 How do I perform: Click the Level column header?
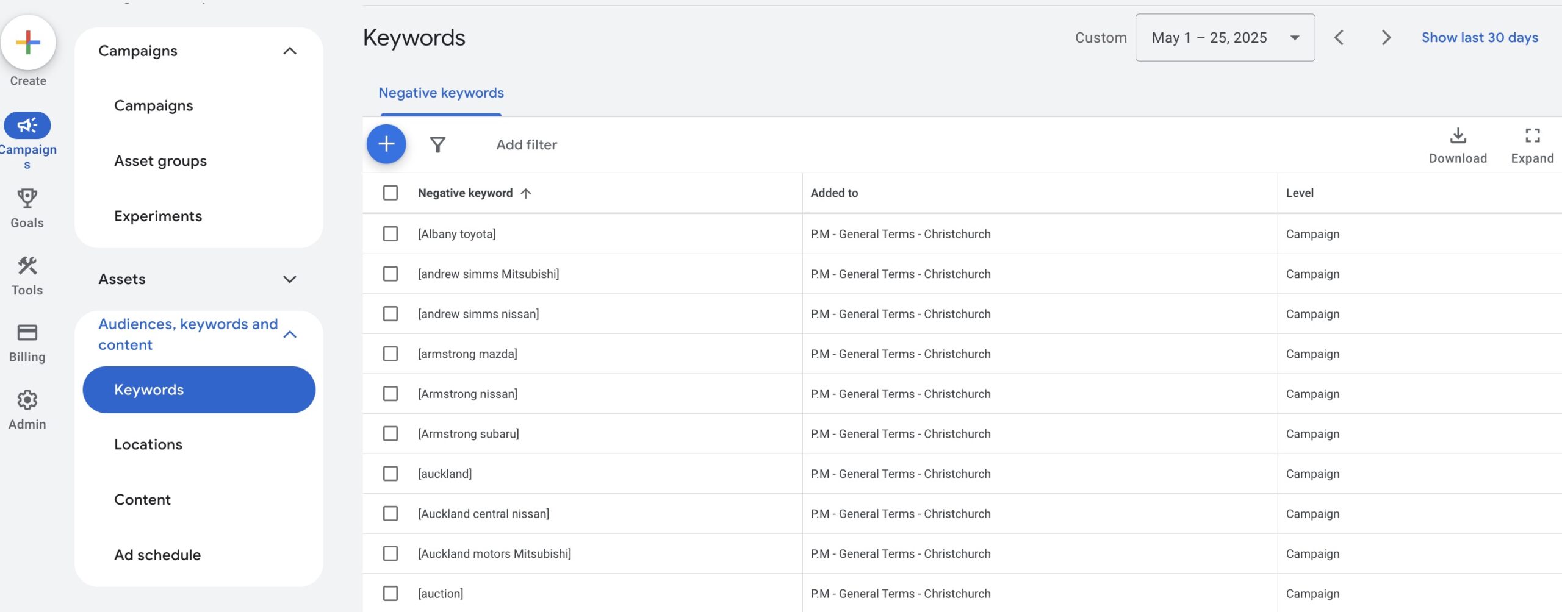[x=1300, y=193]
